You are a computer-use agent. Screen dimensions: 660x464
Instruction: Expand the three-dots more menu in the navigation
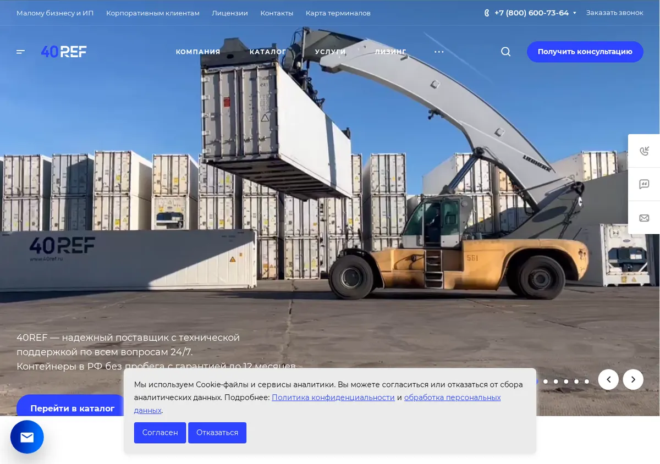point(439,52)
